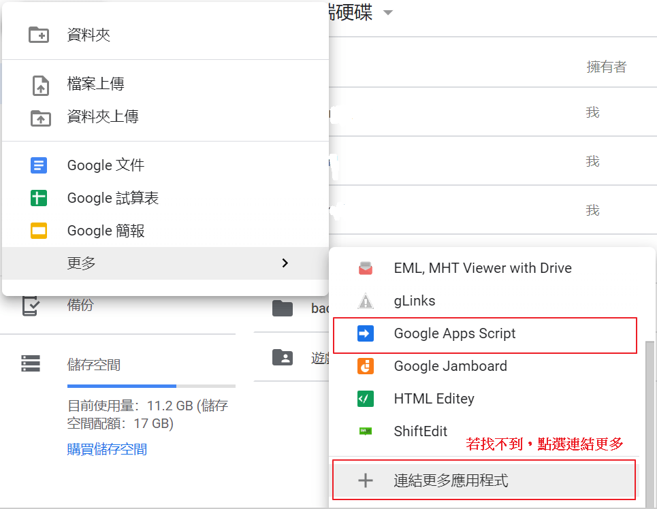Click the HTML Editey green icon
The image size is (657, 509).
(x=366, y=399)
